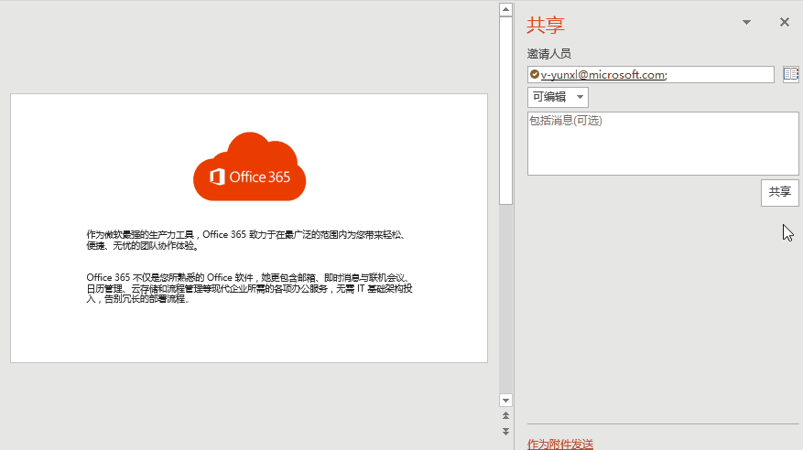Click the vertical scrollbar thumb
Screen dimensions: 803x450
pos(505,111)
